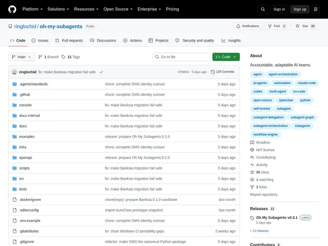
Task: Select the workflow-engine topic tag
Action: point(265,134)
